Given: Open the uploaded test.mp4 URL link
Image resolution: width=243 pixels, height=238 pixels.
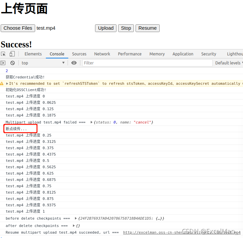Looking at the screenshot, I should tap(182, 232).
